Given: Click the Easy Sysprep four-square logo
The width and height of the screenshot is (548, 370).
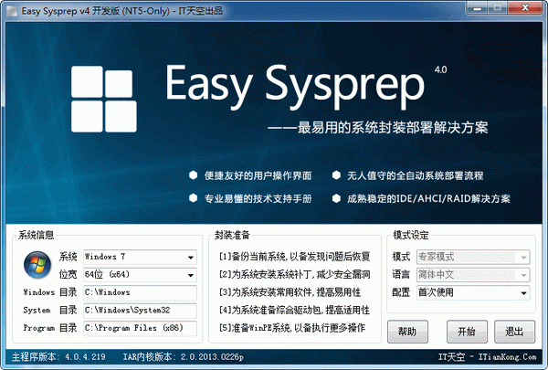Looking at the screenshot, I should coord(104,99).
